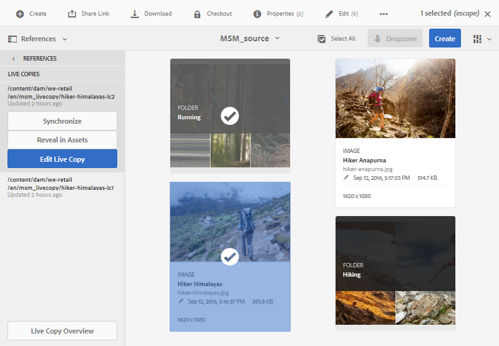Open more actions ellipsis menu
The image size is (499, 346).
click(x=384, y=14)
